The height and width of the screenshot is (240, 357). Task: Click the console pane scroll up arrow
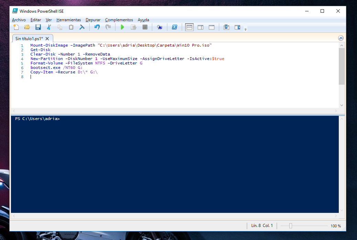(342, 119)
